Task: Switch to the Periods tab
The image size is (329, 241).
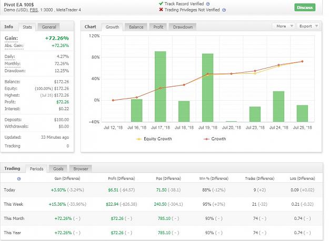Action: pos(36,169)
